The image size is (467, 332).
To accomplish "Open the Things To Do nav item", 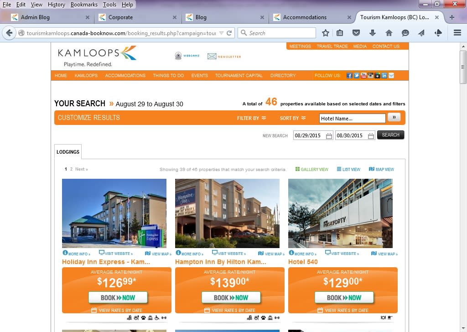I will [168, 76].
